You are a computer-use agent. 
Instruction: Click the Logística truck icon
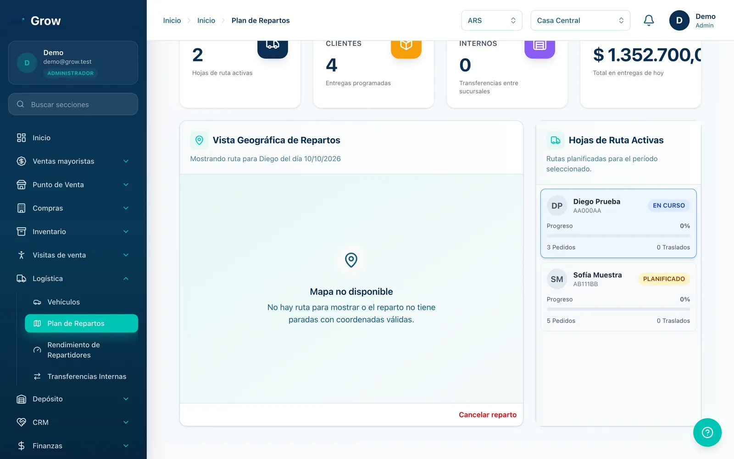[21, 279]
